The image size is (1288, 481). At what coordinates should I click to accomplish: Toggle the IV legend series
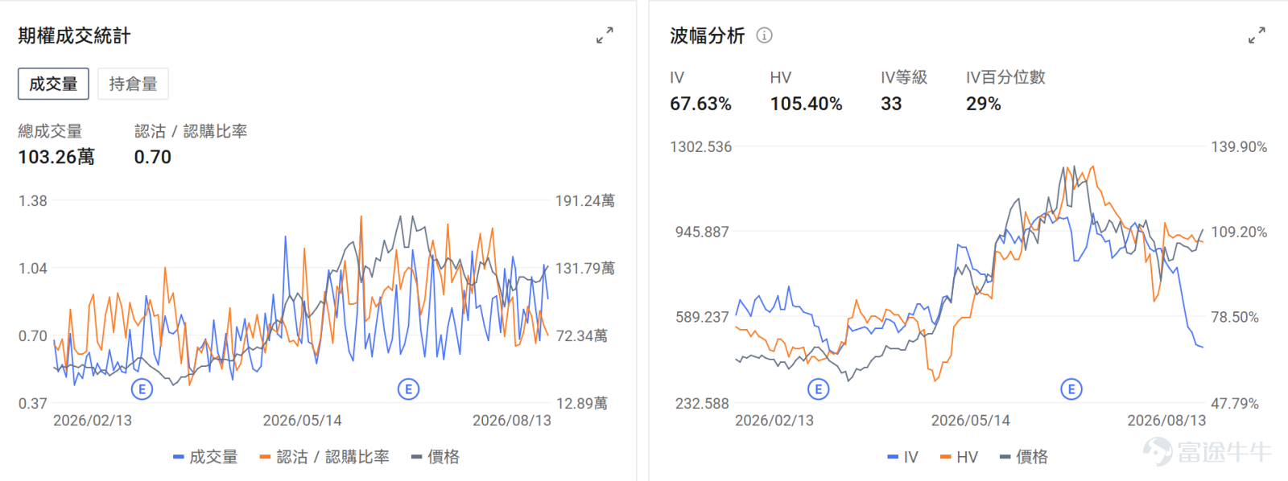click(x=902, y=457)
